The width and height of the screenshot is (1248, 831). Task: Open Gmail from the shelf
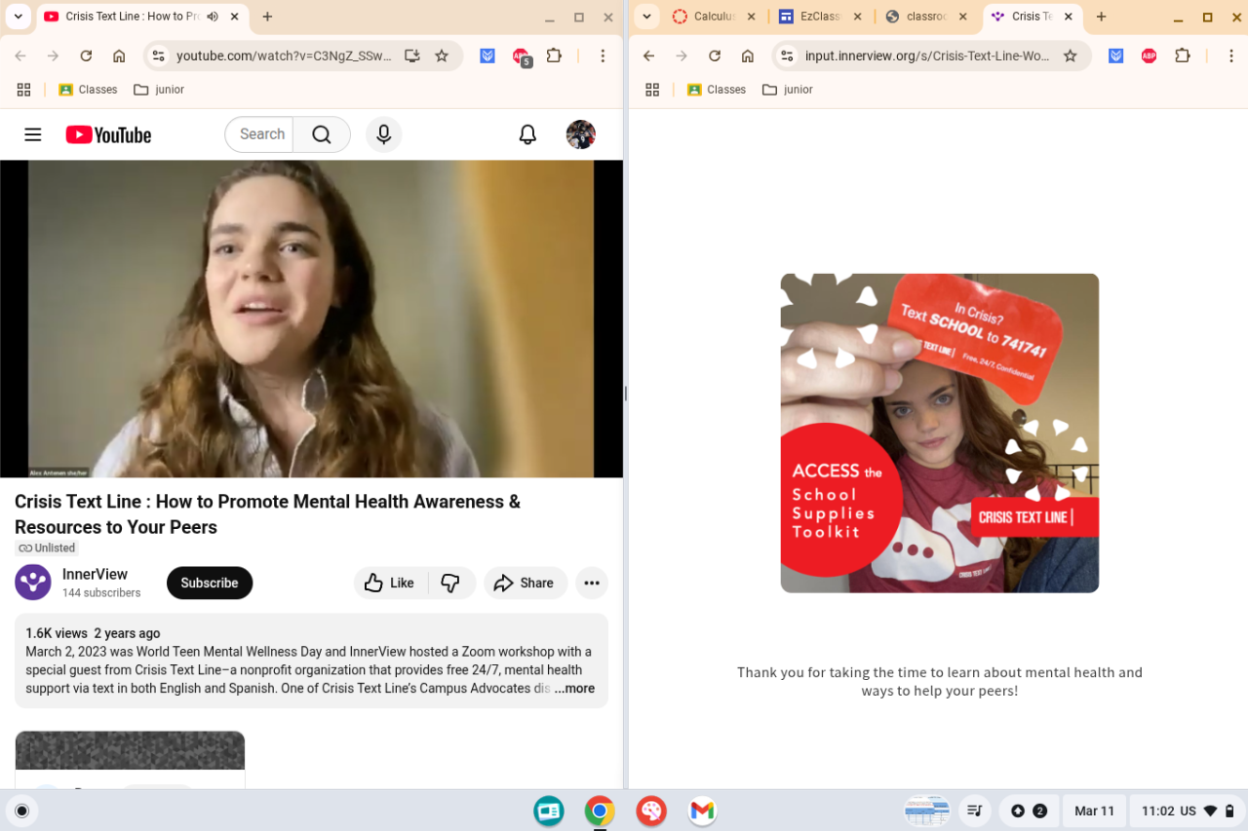click(702, 811)
